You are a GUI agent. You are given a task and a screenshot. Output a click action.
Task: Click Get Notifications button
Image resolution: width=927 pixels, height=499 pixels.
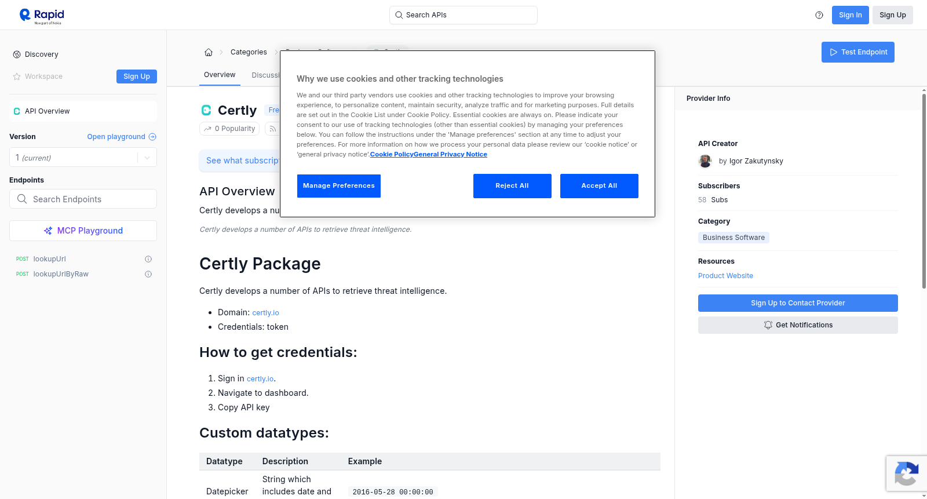[x=798, y=325]
